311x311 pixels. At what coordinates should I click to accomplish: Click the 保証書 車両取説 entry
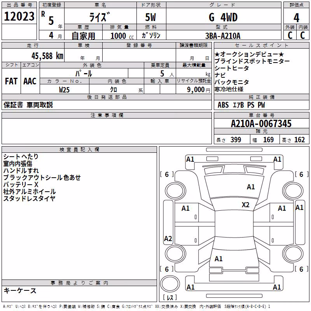click(28, 105)
